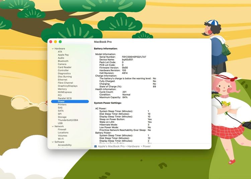Screen dimensions: 251x179
Task: Select Firewall under Network
Action: tap(62, 129)
